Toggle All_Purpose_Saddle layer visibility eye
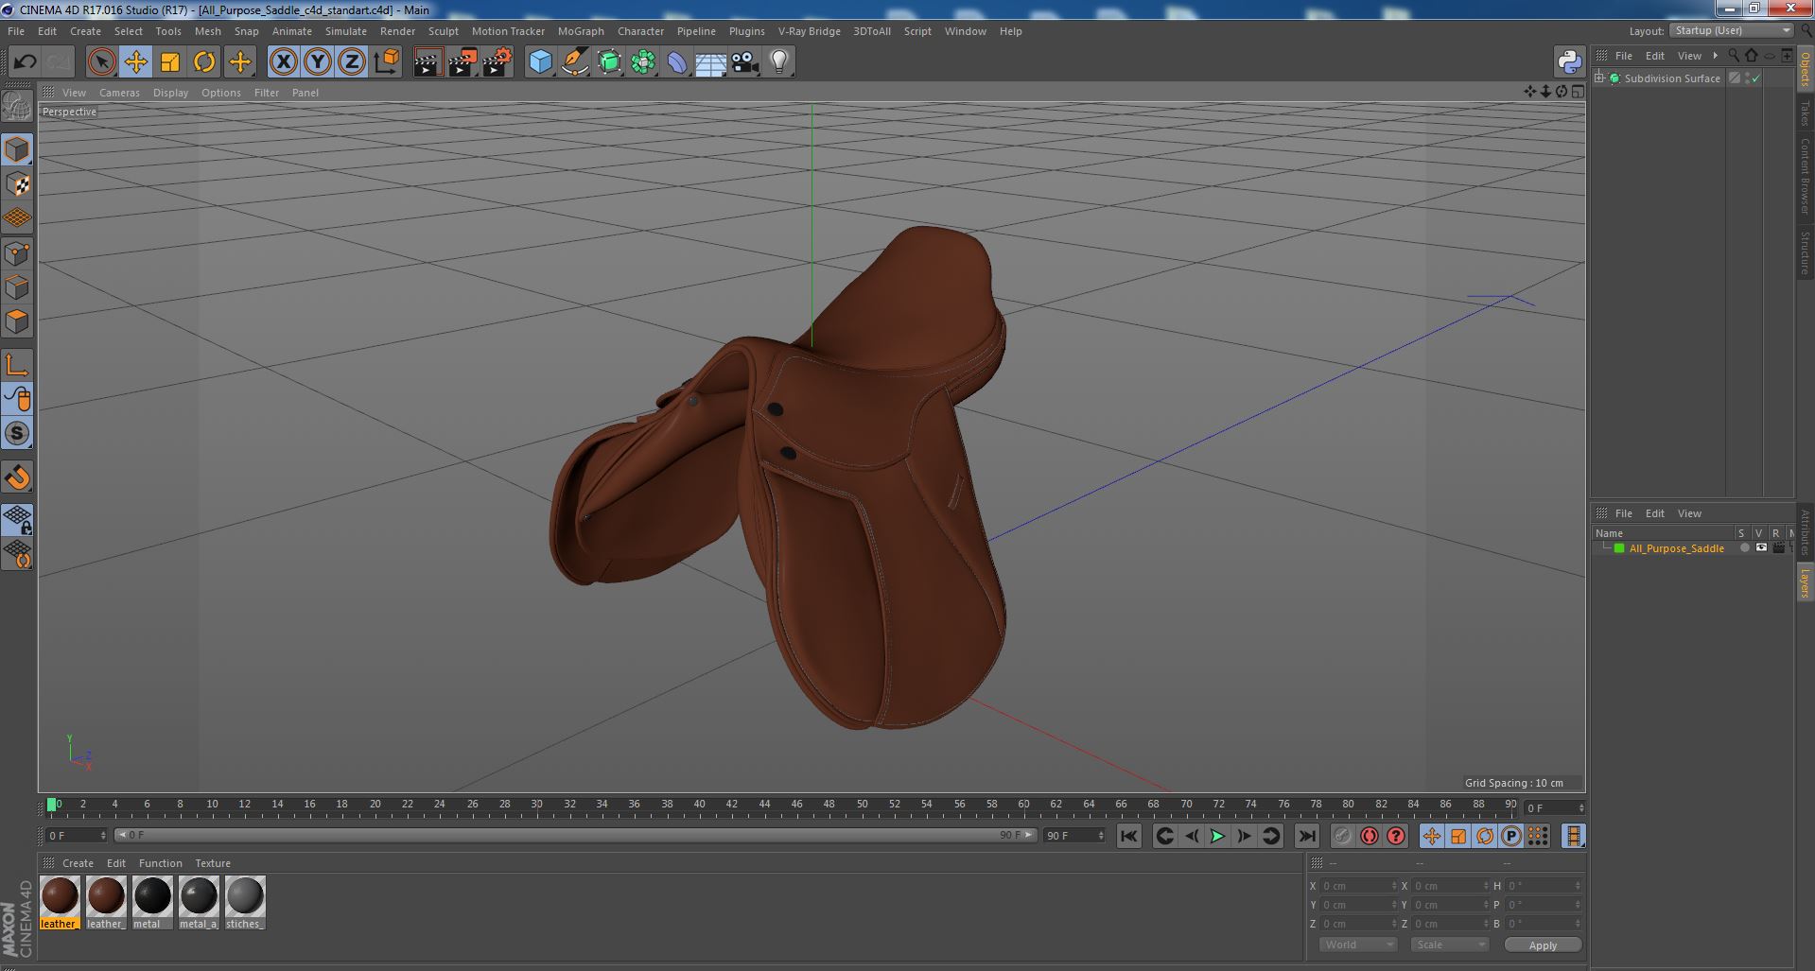Viewport: 1815px width, 971px height. point(1761,548)
